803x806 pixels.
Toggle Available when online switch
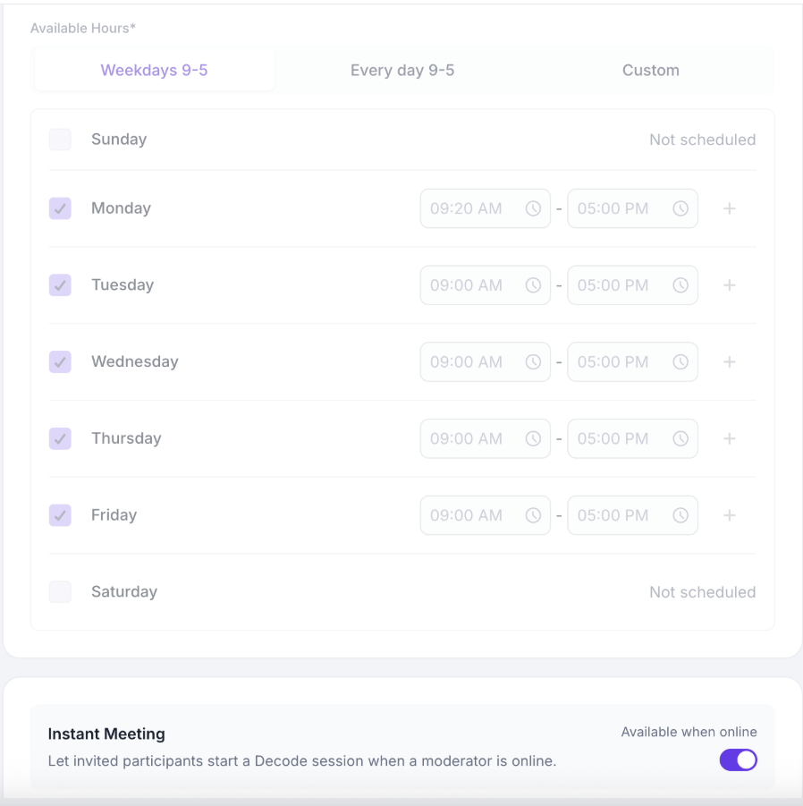(739, 759)
